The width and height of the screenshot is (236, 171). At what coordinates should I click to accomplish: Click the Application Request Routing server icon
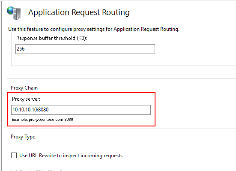coord(14,13)
